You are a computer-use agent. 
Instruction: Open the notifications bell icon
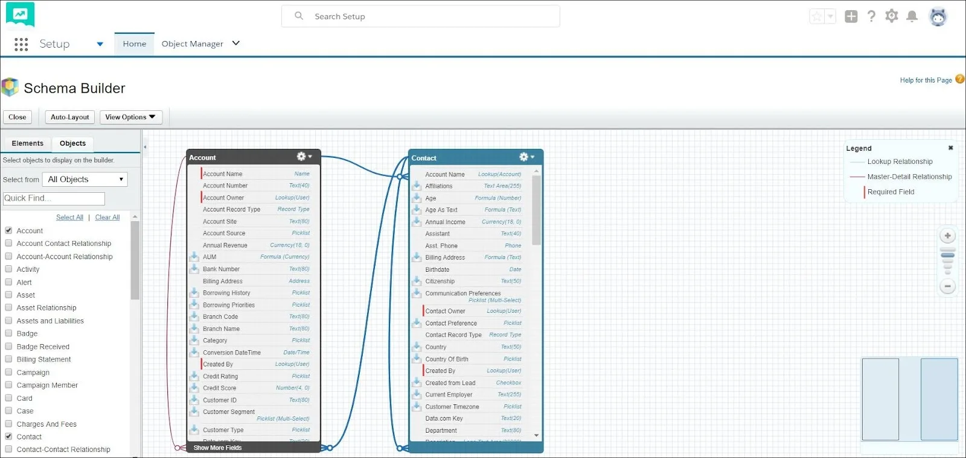coord(912,16)
